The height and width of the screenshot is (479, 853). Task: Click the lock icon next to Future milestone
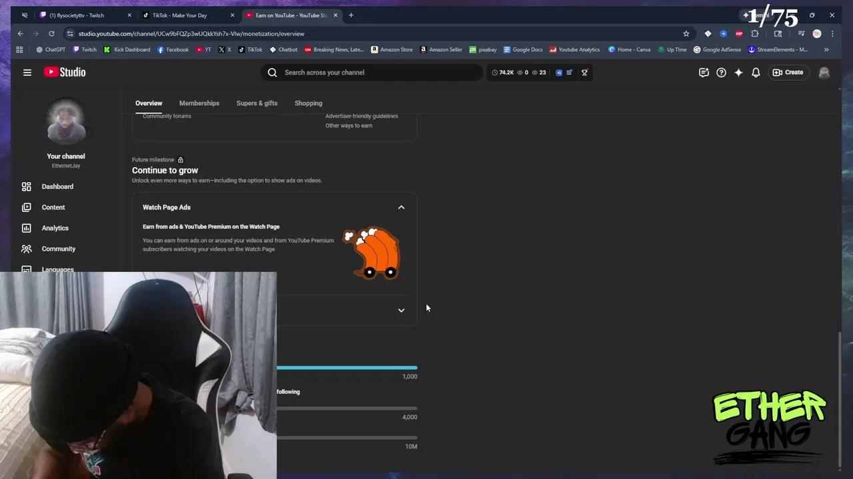(181, 160)
